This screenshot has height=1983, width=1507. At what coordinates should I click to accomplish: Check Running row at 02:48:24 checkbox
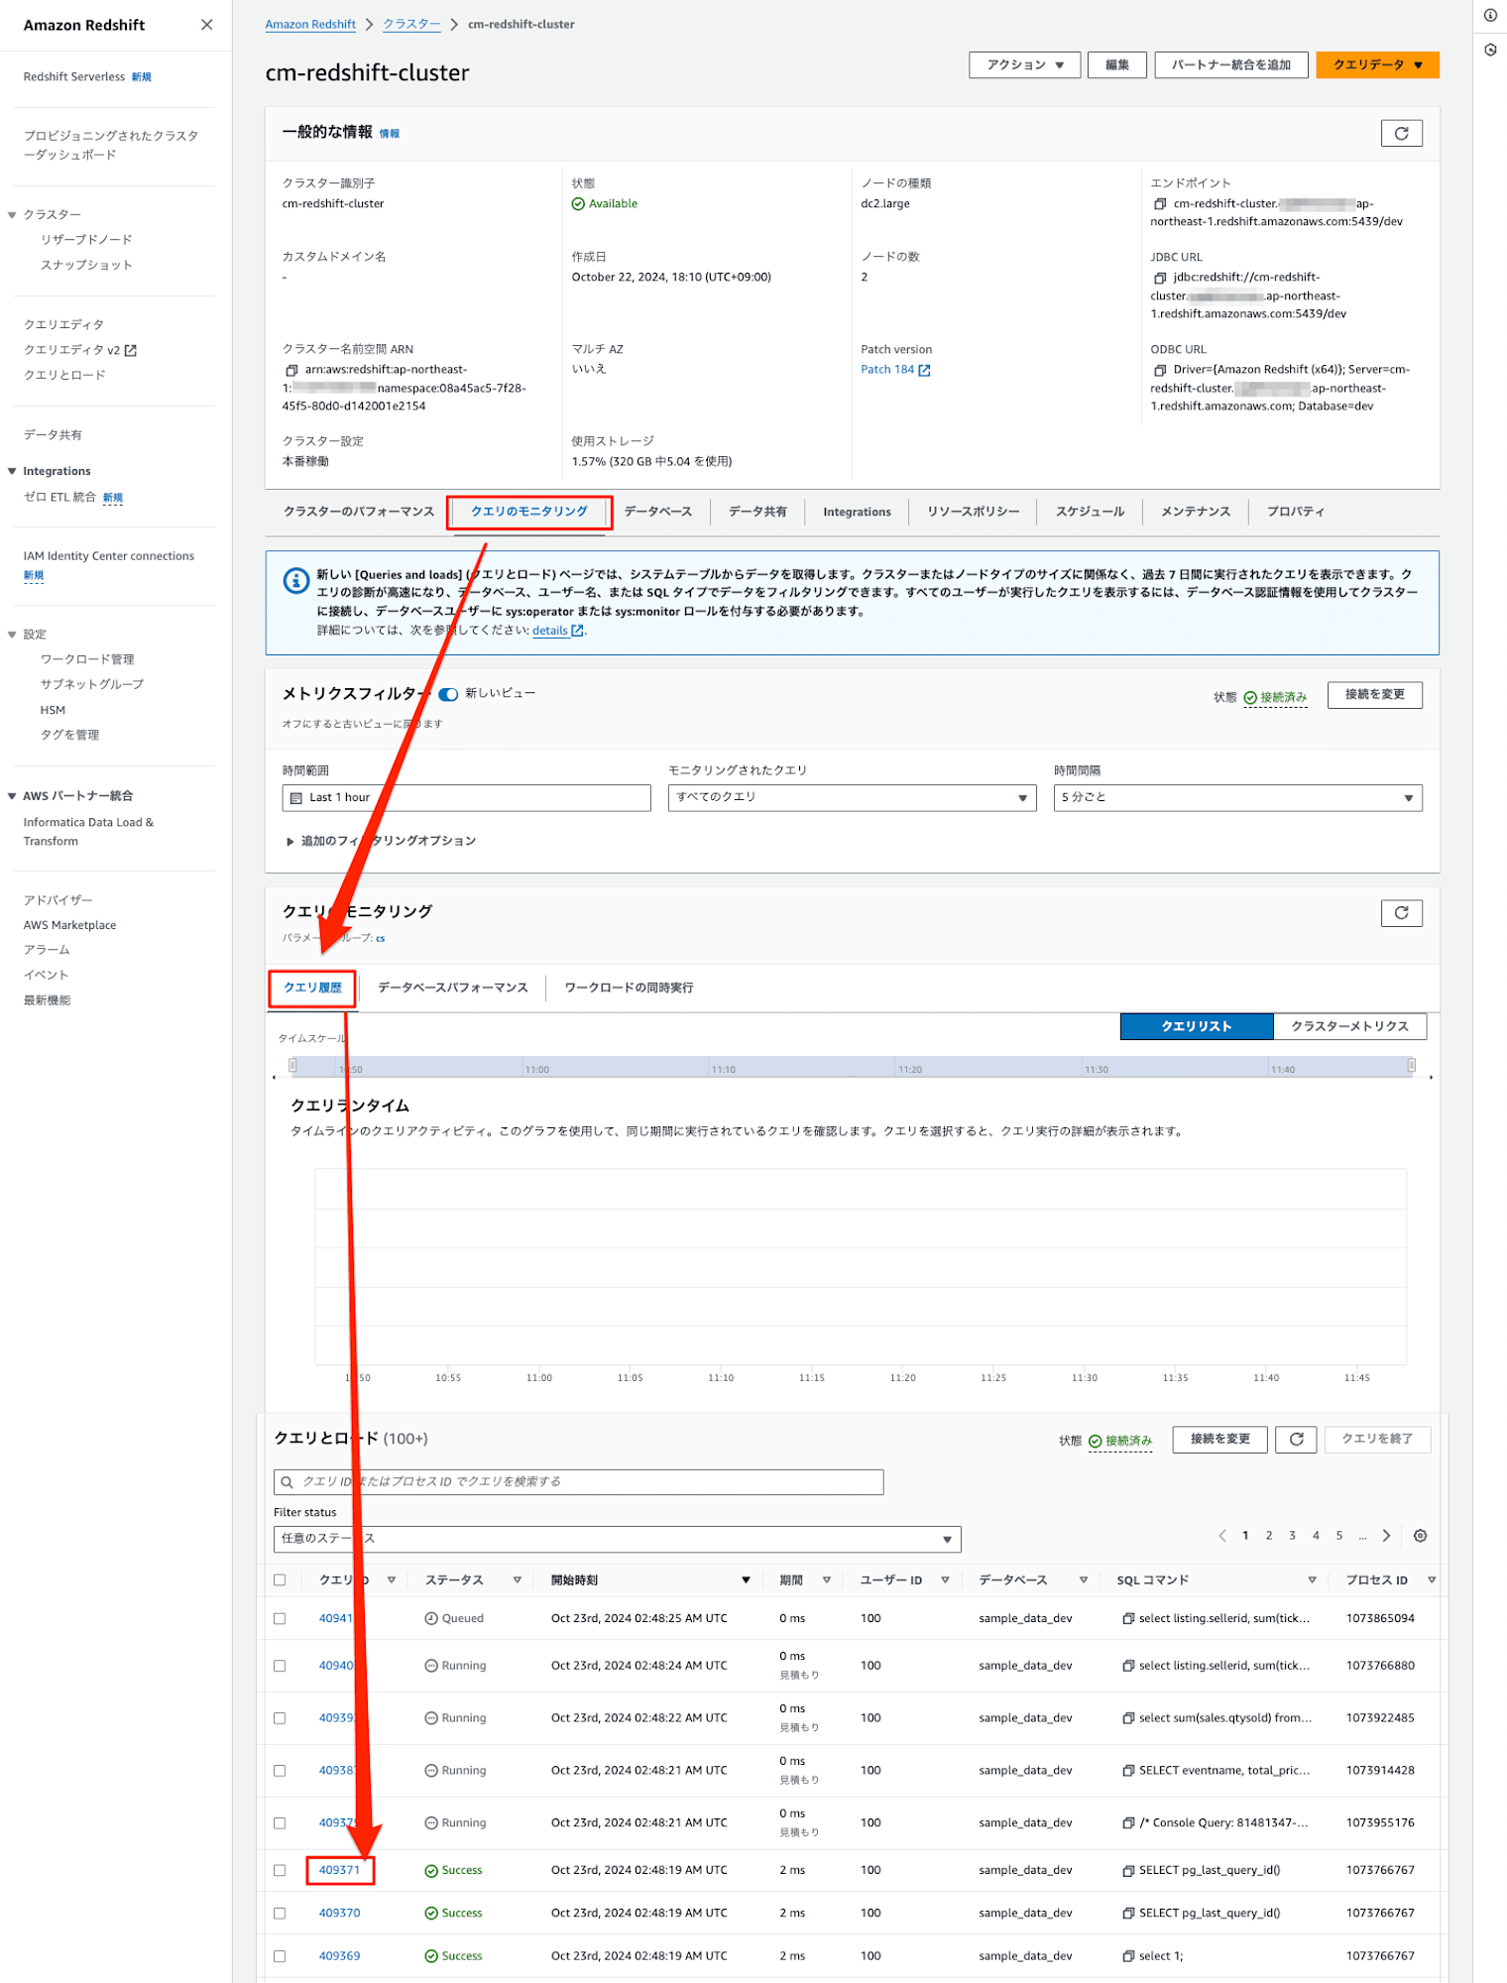pos(280,1667)
